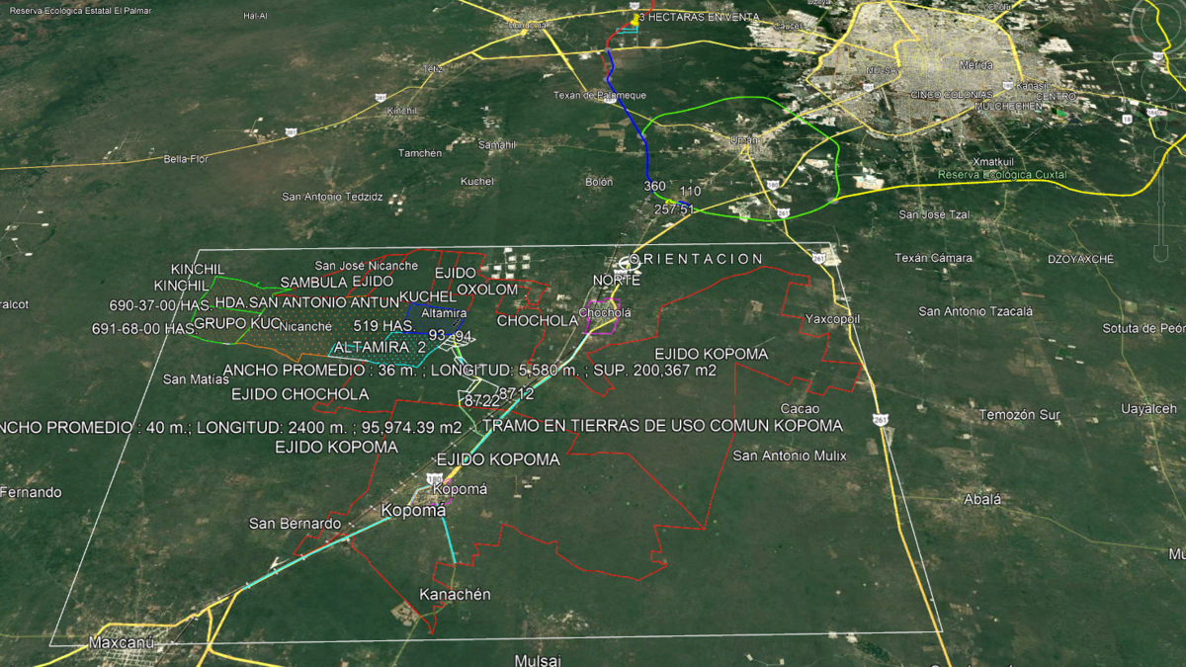Select the 'Tamchén' place label
Image resolution: width=1186 pixels, height=667 pixels.
pyautogui.click(x=420, y=153)
